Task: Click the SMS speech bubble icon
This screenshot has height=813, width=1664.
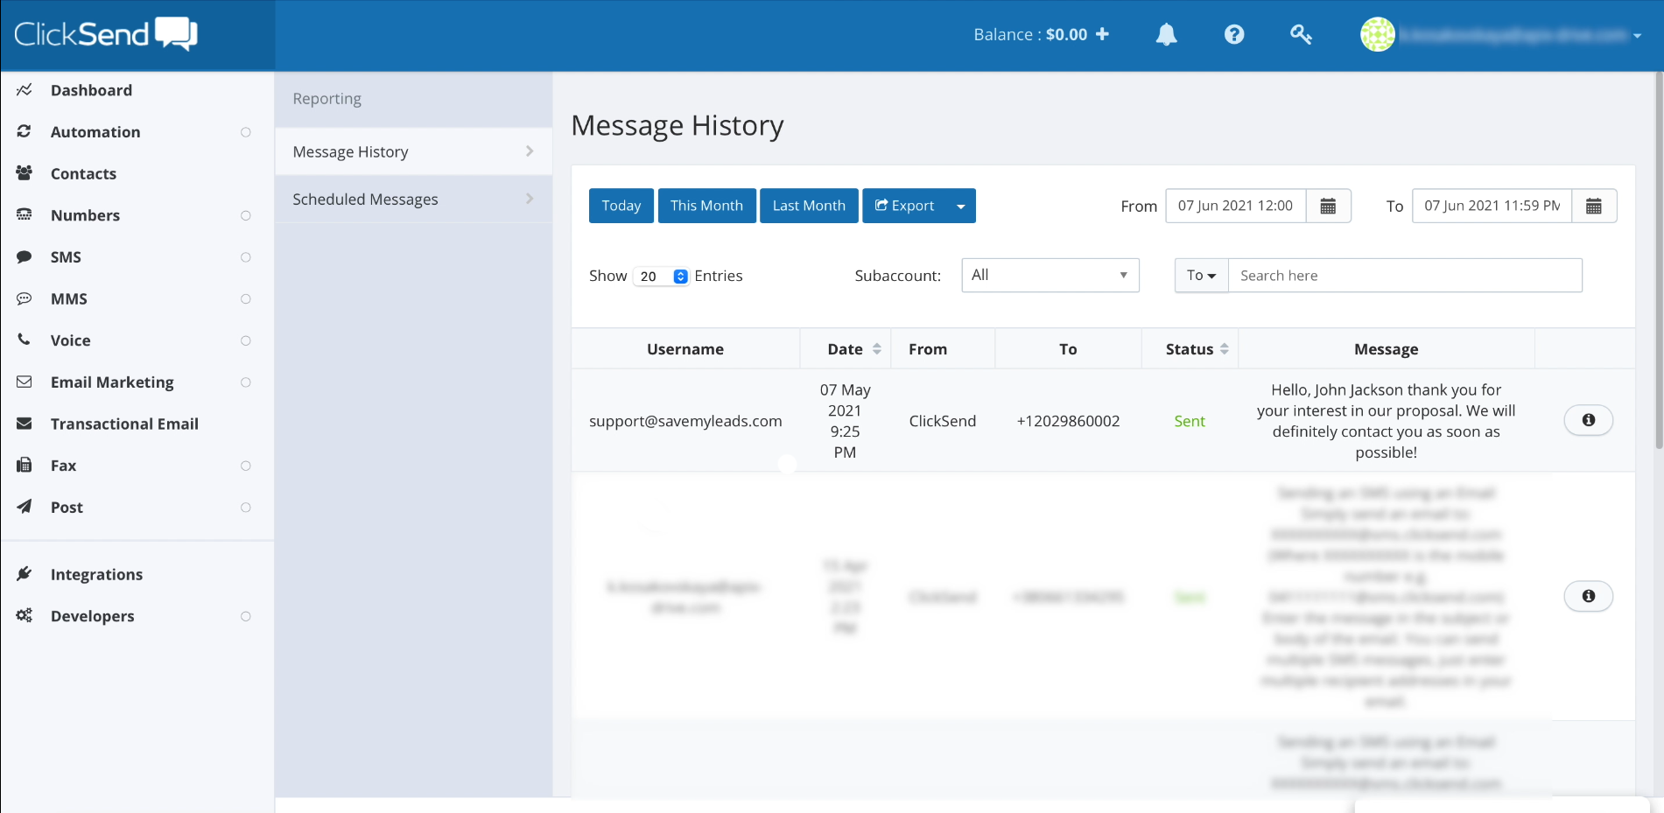Action: [x=25, y=256]
